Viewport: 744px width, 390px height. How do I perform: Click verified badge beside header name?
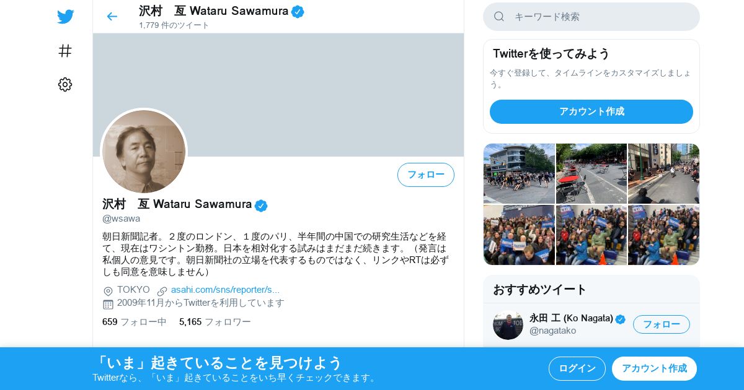pyautogui.click(x=298, y=11)
